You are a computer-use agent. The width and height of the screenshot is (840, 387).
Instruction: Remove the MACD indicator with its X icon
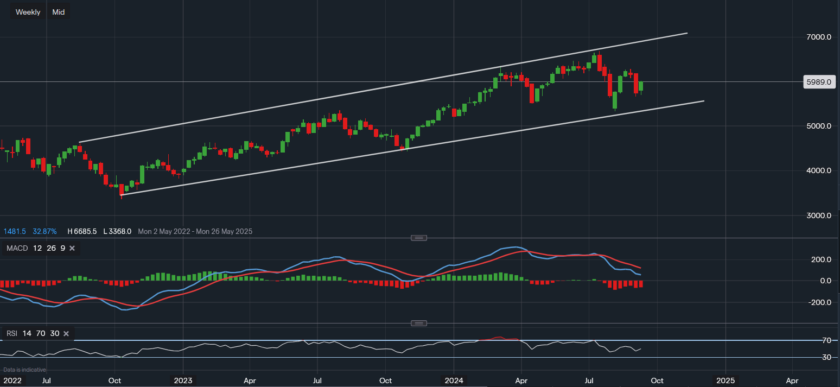(x=73, y=248)
